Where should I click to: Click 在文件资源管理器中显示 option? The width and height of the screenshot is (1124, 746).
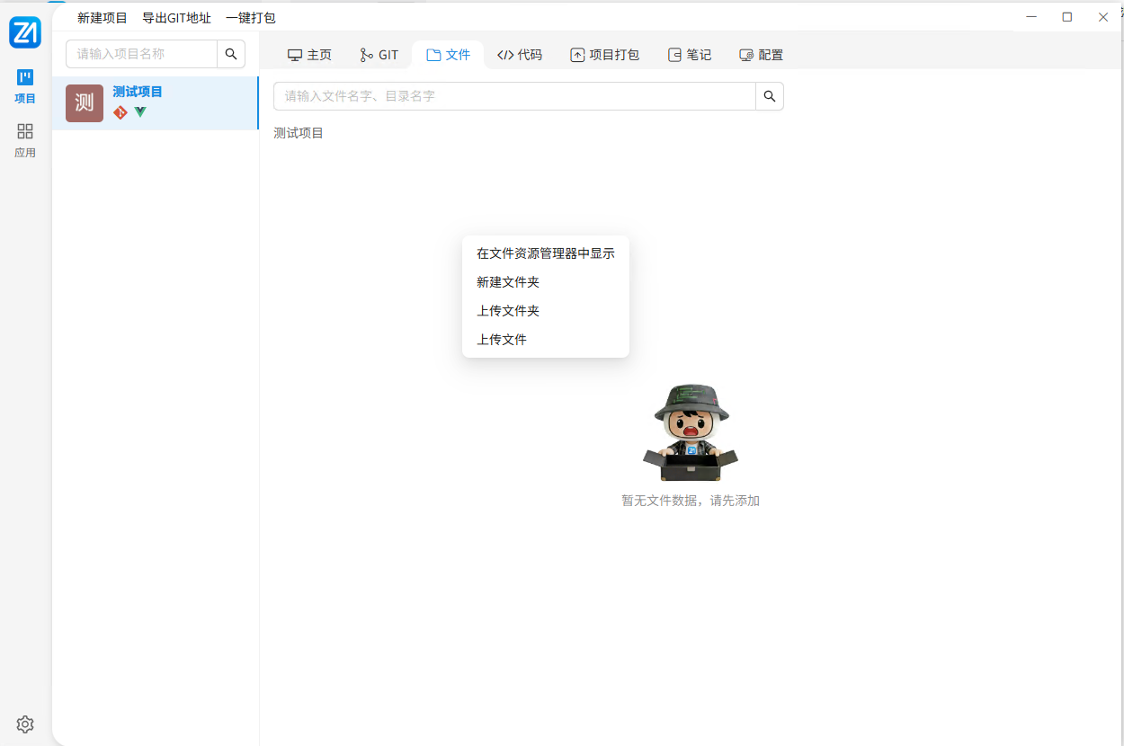pos(546,253)
